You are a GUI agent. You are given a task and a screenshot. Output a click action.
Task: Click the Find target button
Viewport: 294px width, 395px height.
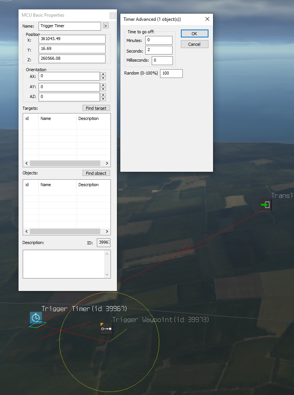96,108
